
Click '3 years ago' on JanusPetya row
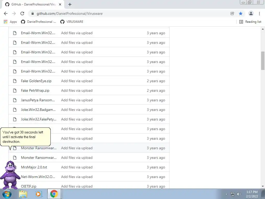156,100
